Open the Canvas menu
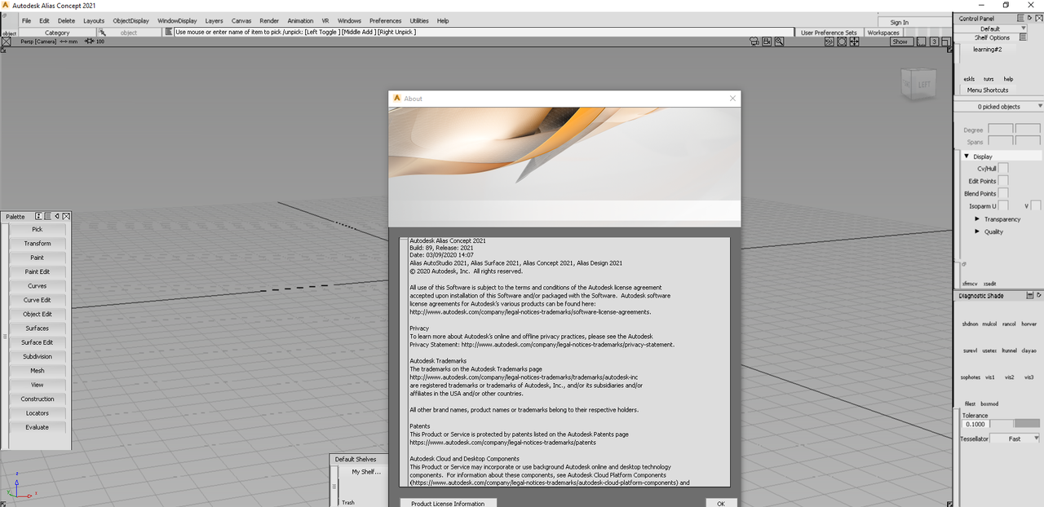Viewport: 1044px width, 507px height. tap(241, 20)
